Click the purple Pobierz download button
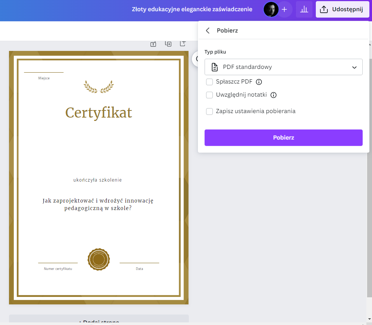 284,138
